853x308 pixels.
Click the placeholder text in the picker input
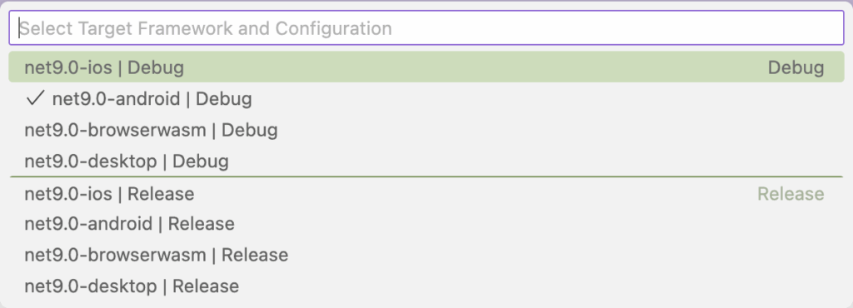click(x=206, y=28)
